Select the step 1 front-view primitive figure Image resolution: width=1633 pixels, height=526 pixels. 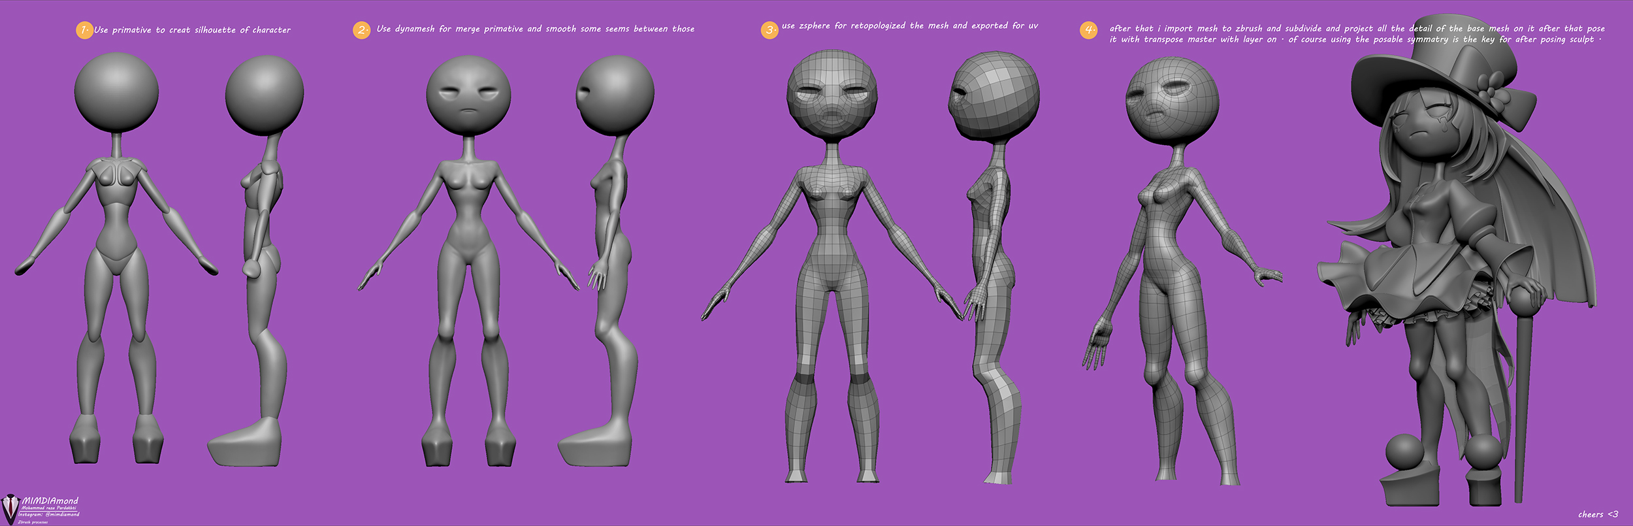[116, 258]
